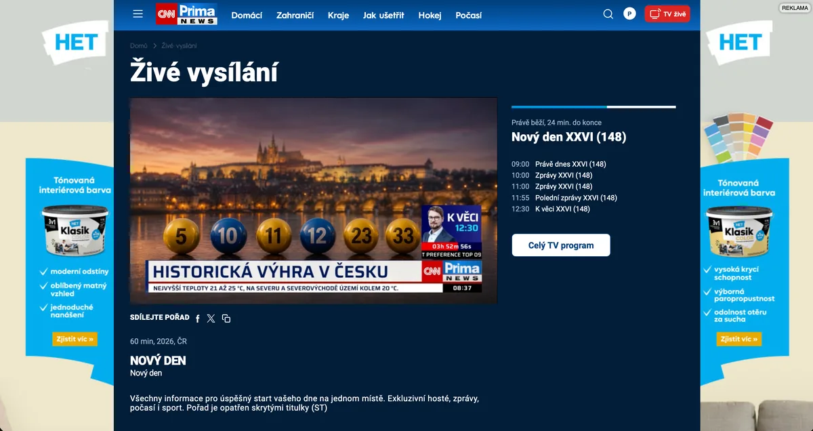Open the search icon
The width and height of the screenshot is (813, 431).
pyautogui.click(x=608, y=14)
